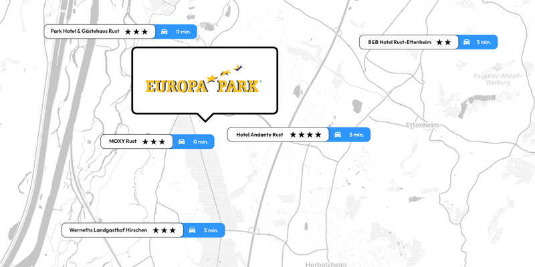This screenshot has height=267, width=535.
Task: Select the Park Hotel & Gästehaus Rust label
Action: tap(120, 31)
